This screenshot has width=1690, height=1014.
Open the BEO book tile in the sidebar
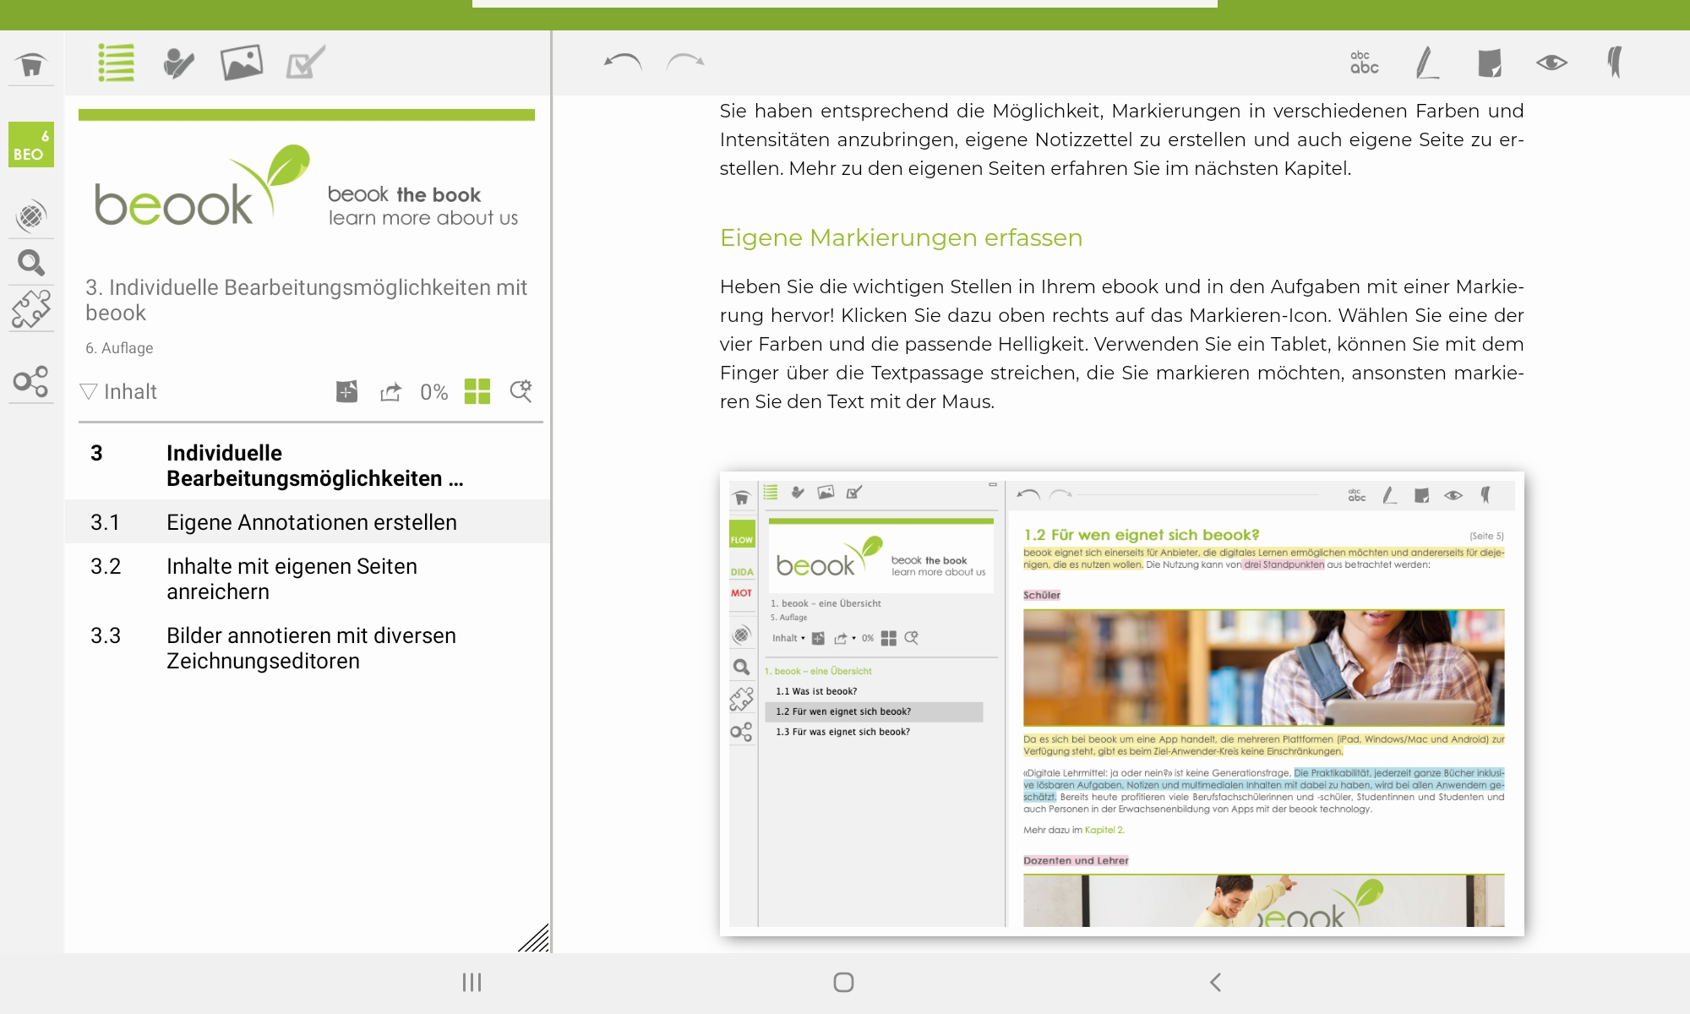pos(31,145)
